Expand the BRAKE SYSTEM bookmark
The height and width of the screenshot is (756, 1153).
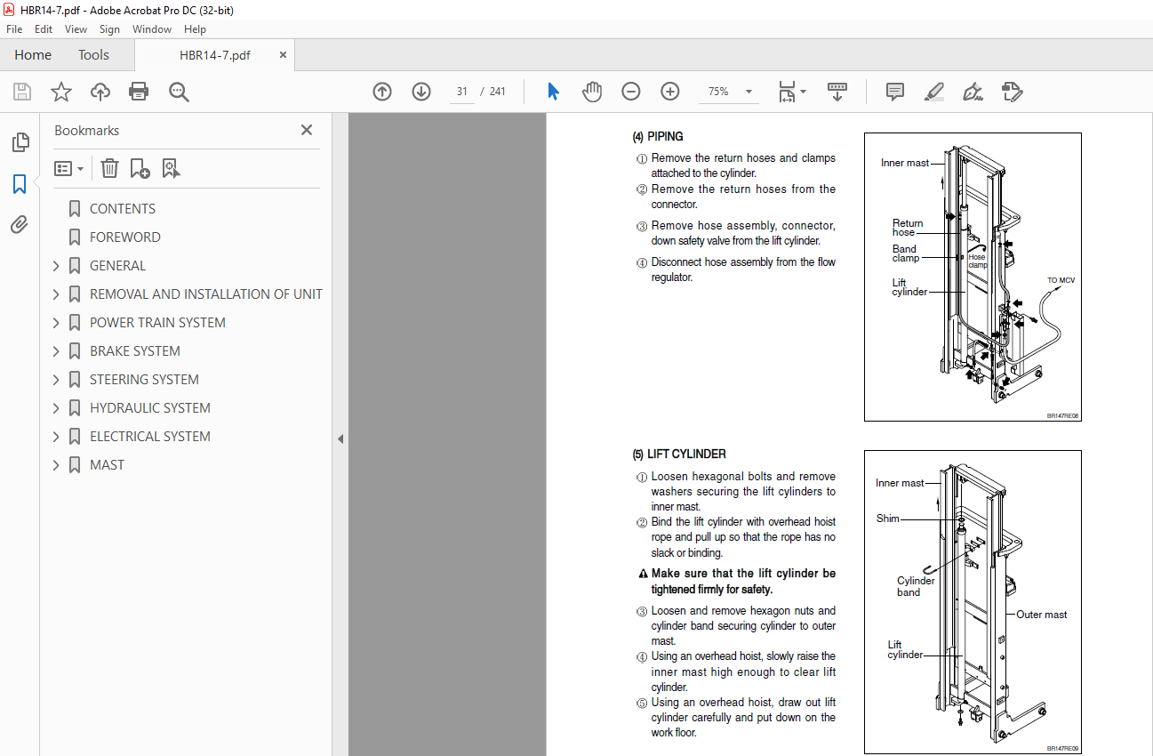coord(56,351)
